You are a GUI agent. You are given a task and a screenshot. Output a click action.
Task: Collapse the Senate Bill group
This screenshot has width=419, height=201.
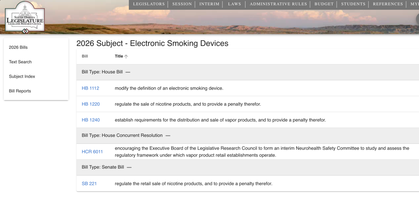(x=129, y=167)
